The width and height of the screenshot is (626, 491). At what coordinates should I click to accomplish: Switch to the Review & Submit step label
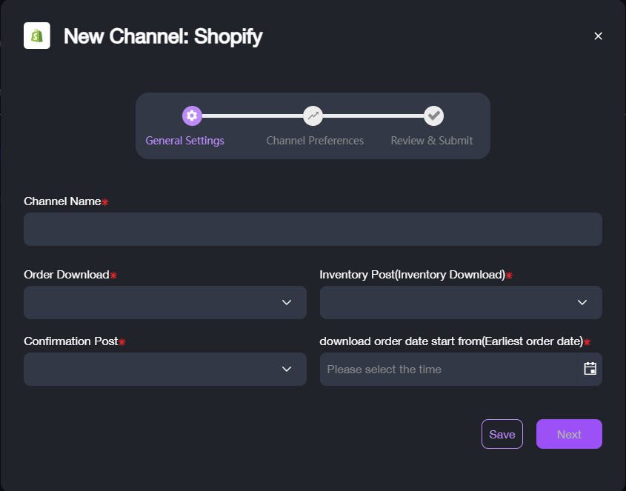[x=432, y=141]
